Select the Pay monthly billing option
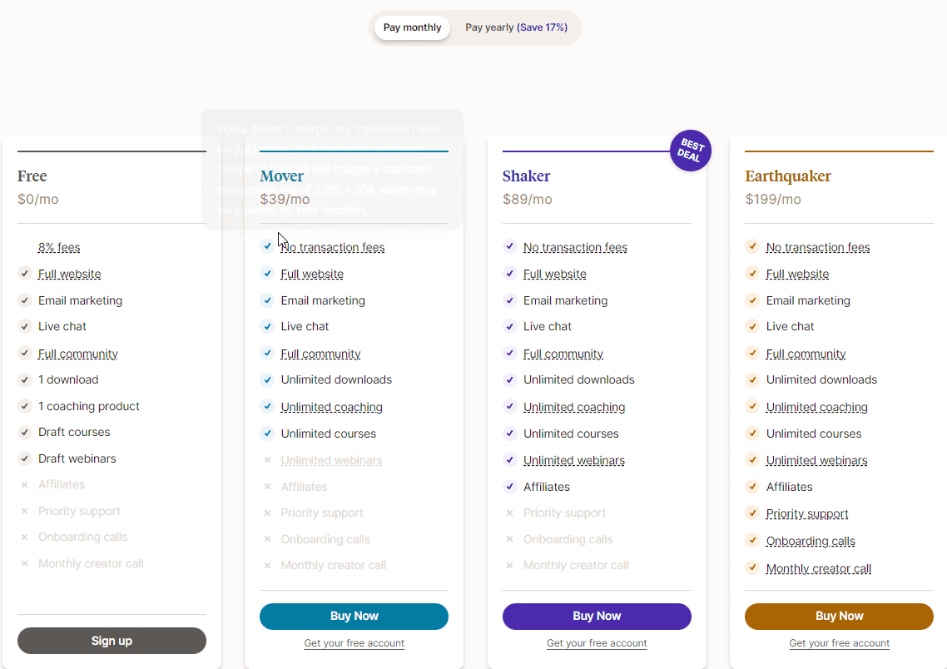Image resolution: width=947 pixels, height=669 pixels. click(x=412, y=27)
